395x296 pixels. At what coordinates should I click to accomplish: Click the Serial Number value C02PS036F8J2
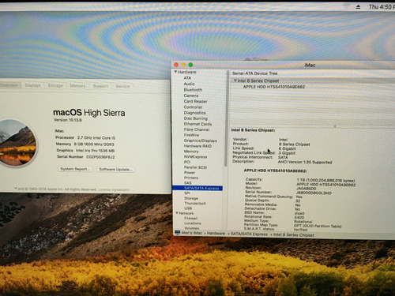(x=100, y=157)
